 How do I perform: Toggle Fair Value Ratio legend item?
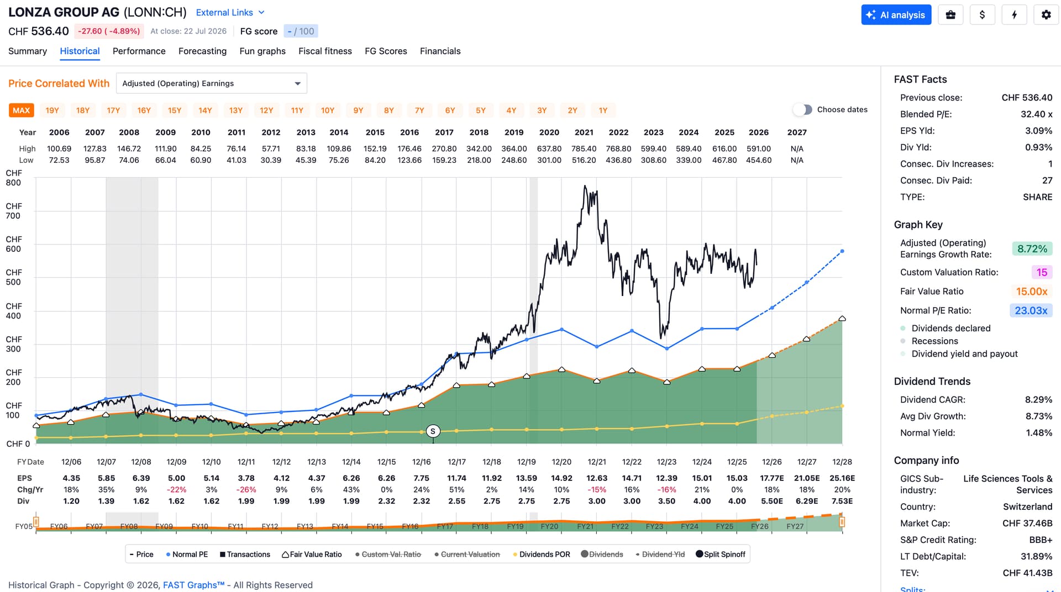tap(312, 554)
